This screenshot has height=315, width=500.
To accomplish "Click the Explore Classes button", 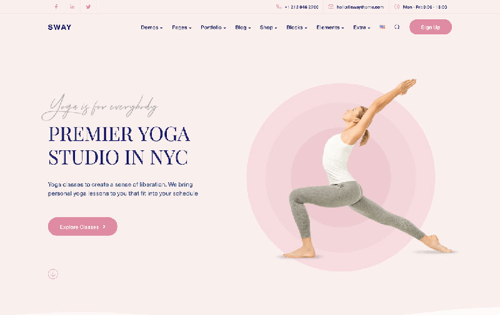I will coord(82,226).
